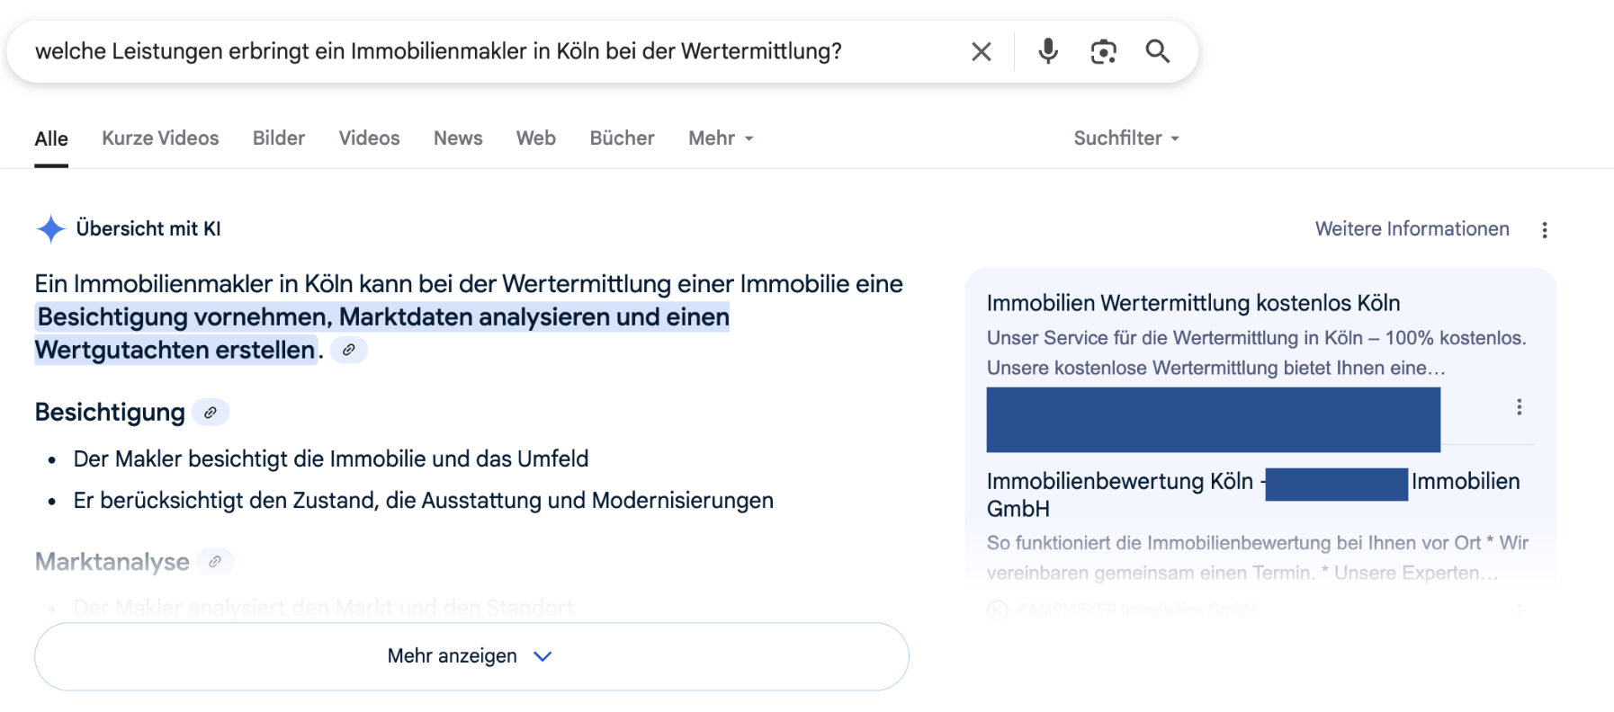Open Immobilien Wertermittlung kostenlos Köln result
The image size is (1614, 712).
point(1193,304)
